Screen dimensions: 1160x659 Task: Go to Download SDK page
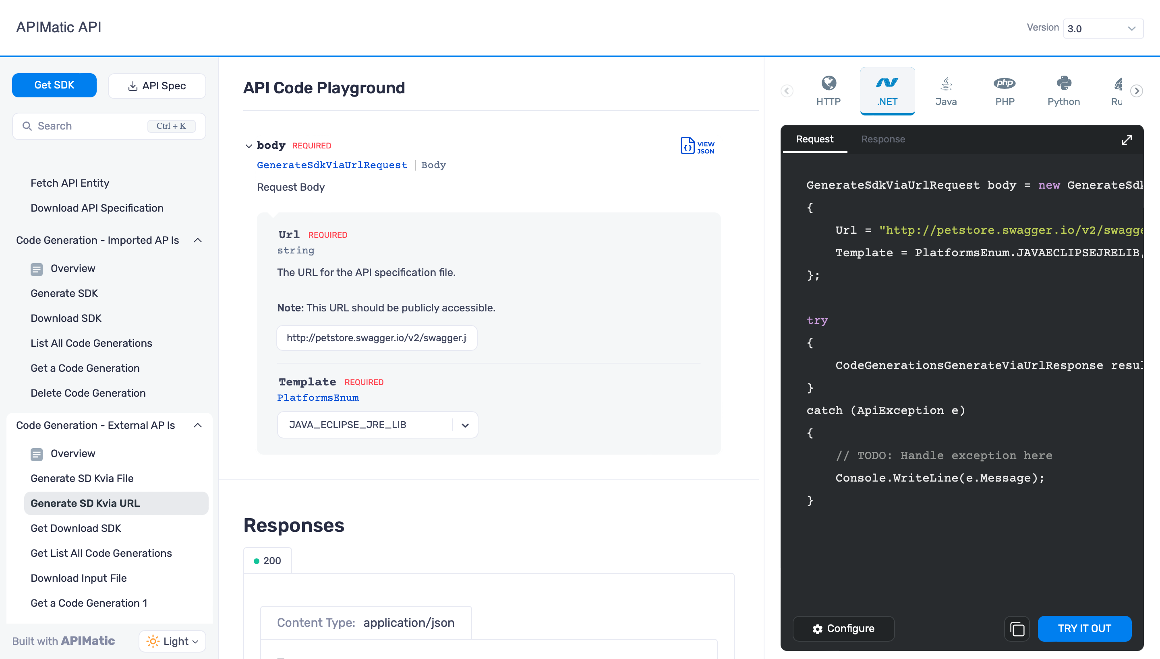pos(66,318)
